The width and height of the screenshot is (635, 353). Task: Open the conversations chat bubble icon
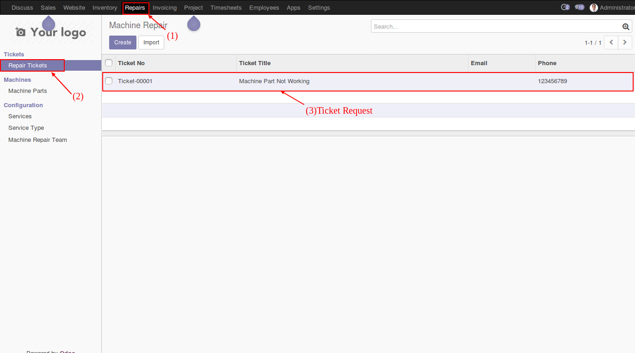click(580, 7)
